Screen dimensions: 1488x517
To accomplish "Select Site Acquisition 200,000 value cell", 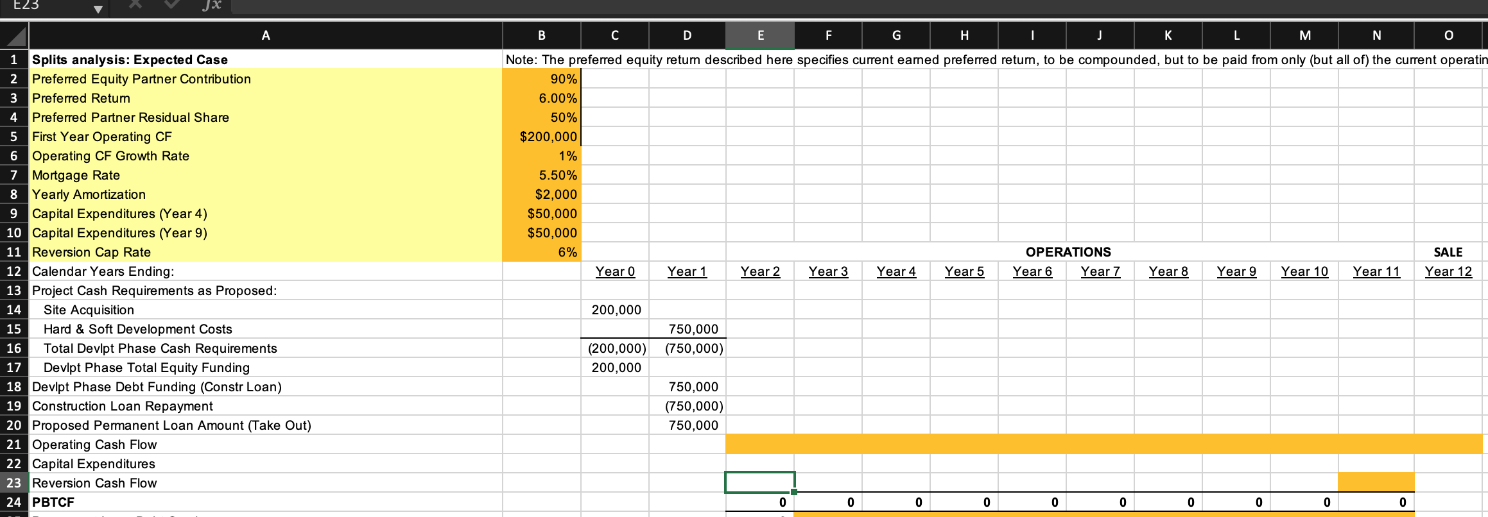I will tap(615, 310).
